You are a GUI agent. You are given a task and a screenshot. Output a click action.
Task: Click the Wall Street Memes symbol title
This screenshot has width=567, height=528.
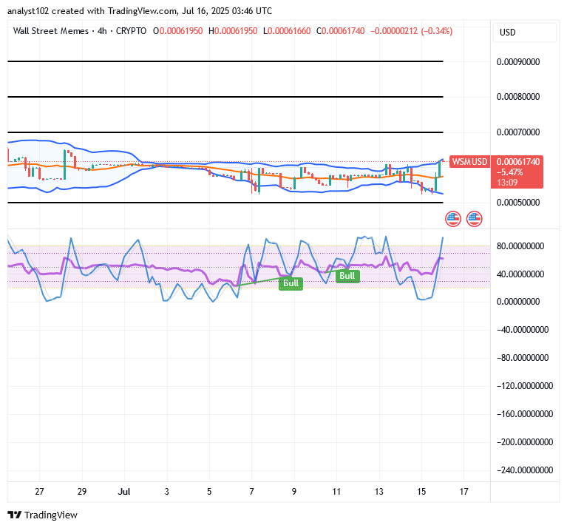point(50,31)
